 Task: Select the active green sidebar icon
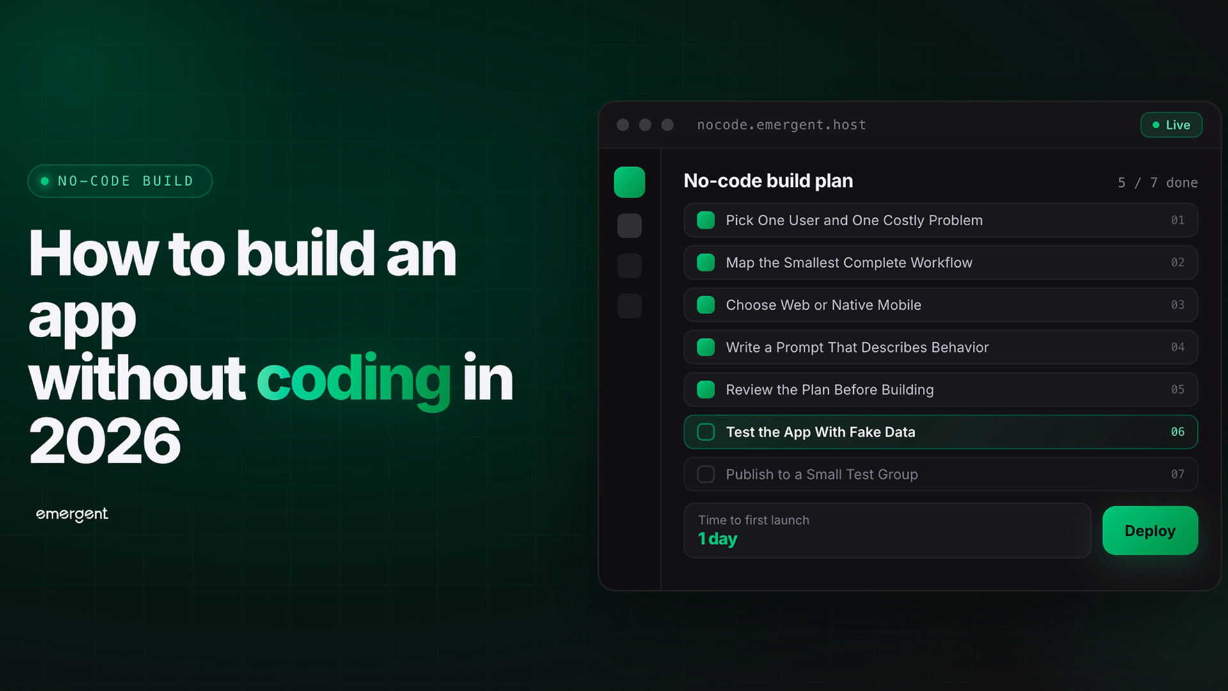[629, 182]
